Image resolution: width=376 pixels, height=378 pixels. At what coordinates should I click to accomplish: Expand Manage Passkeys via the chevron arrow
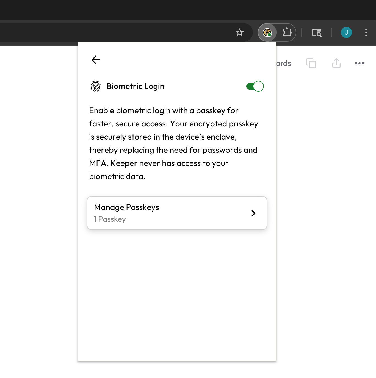[x=253, y=213]
